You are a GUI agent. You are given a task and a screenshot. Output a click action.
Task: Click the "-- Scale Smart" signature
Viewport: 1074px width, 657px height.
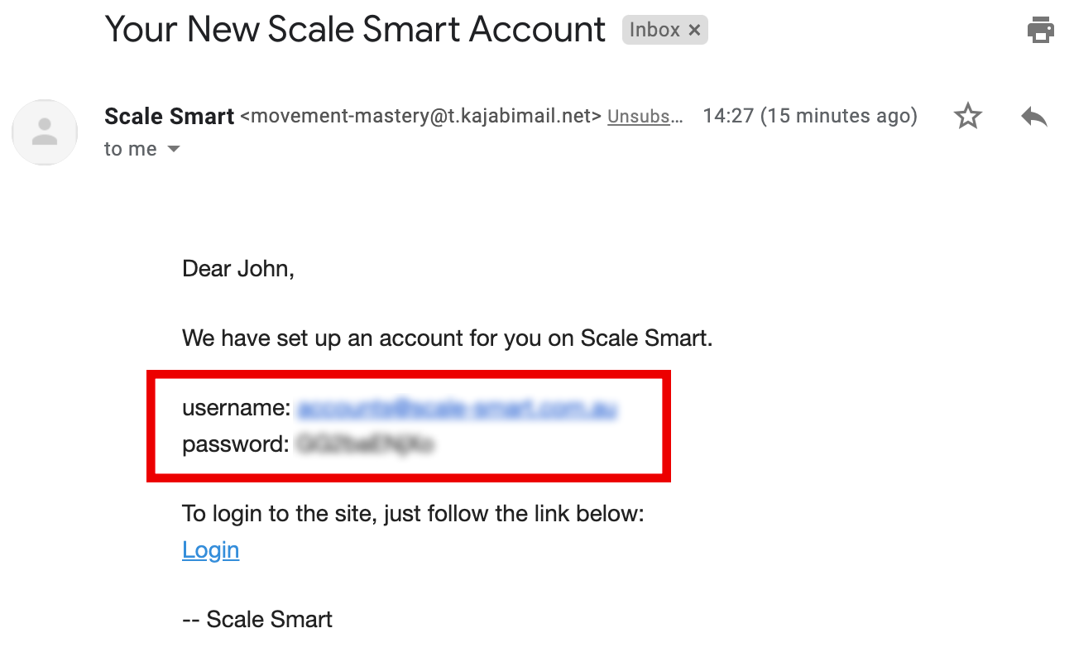tap(257, 620)
